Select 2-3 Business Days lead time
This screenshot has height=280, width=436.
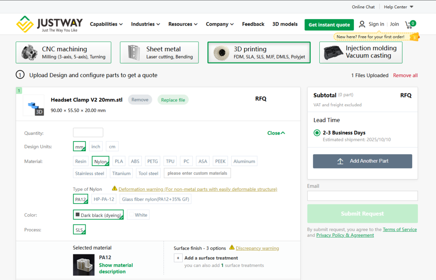(317, 133)
